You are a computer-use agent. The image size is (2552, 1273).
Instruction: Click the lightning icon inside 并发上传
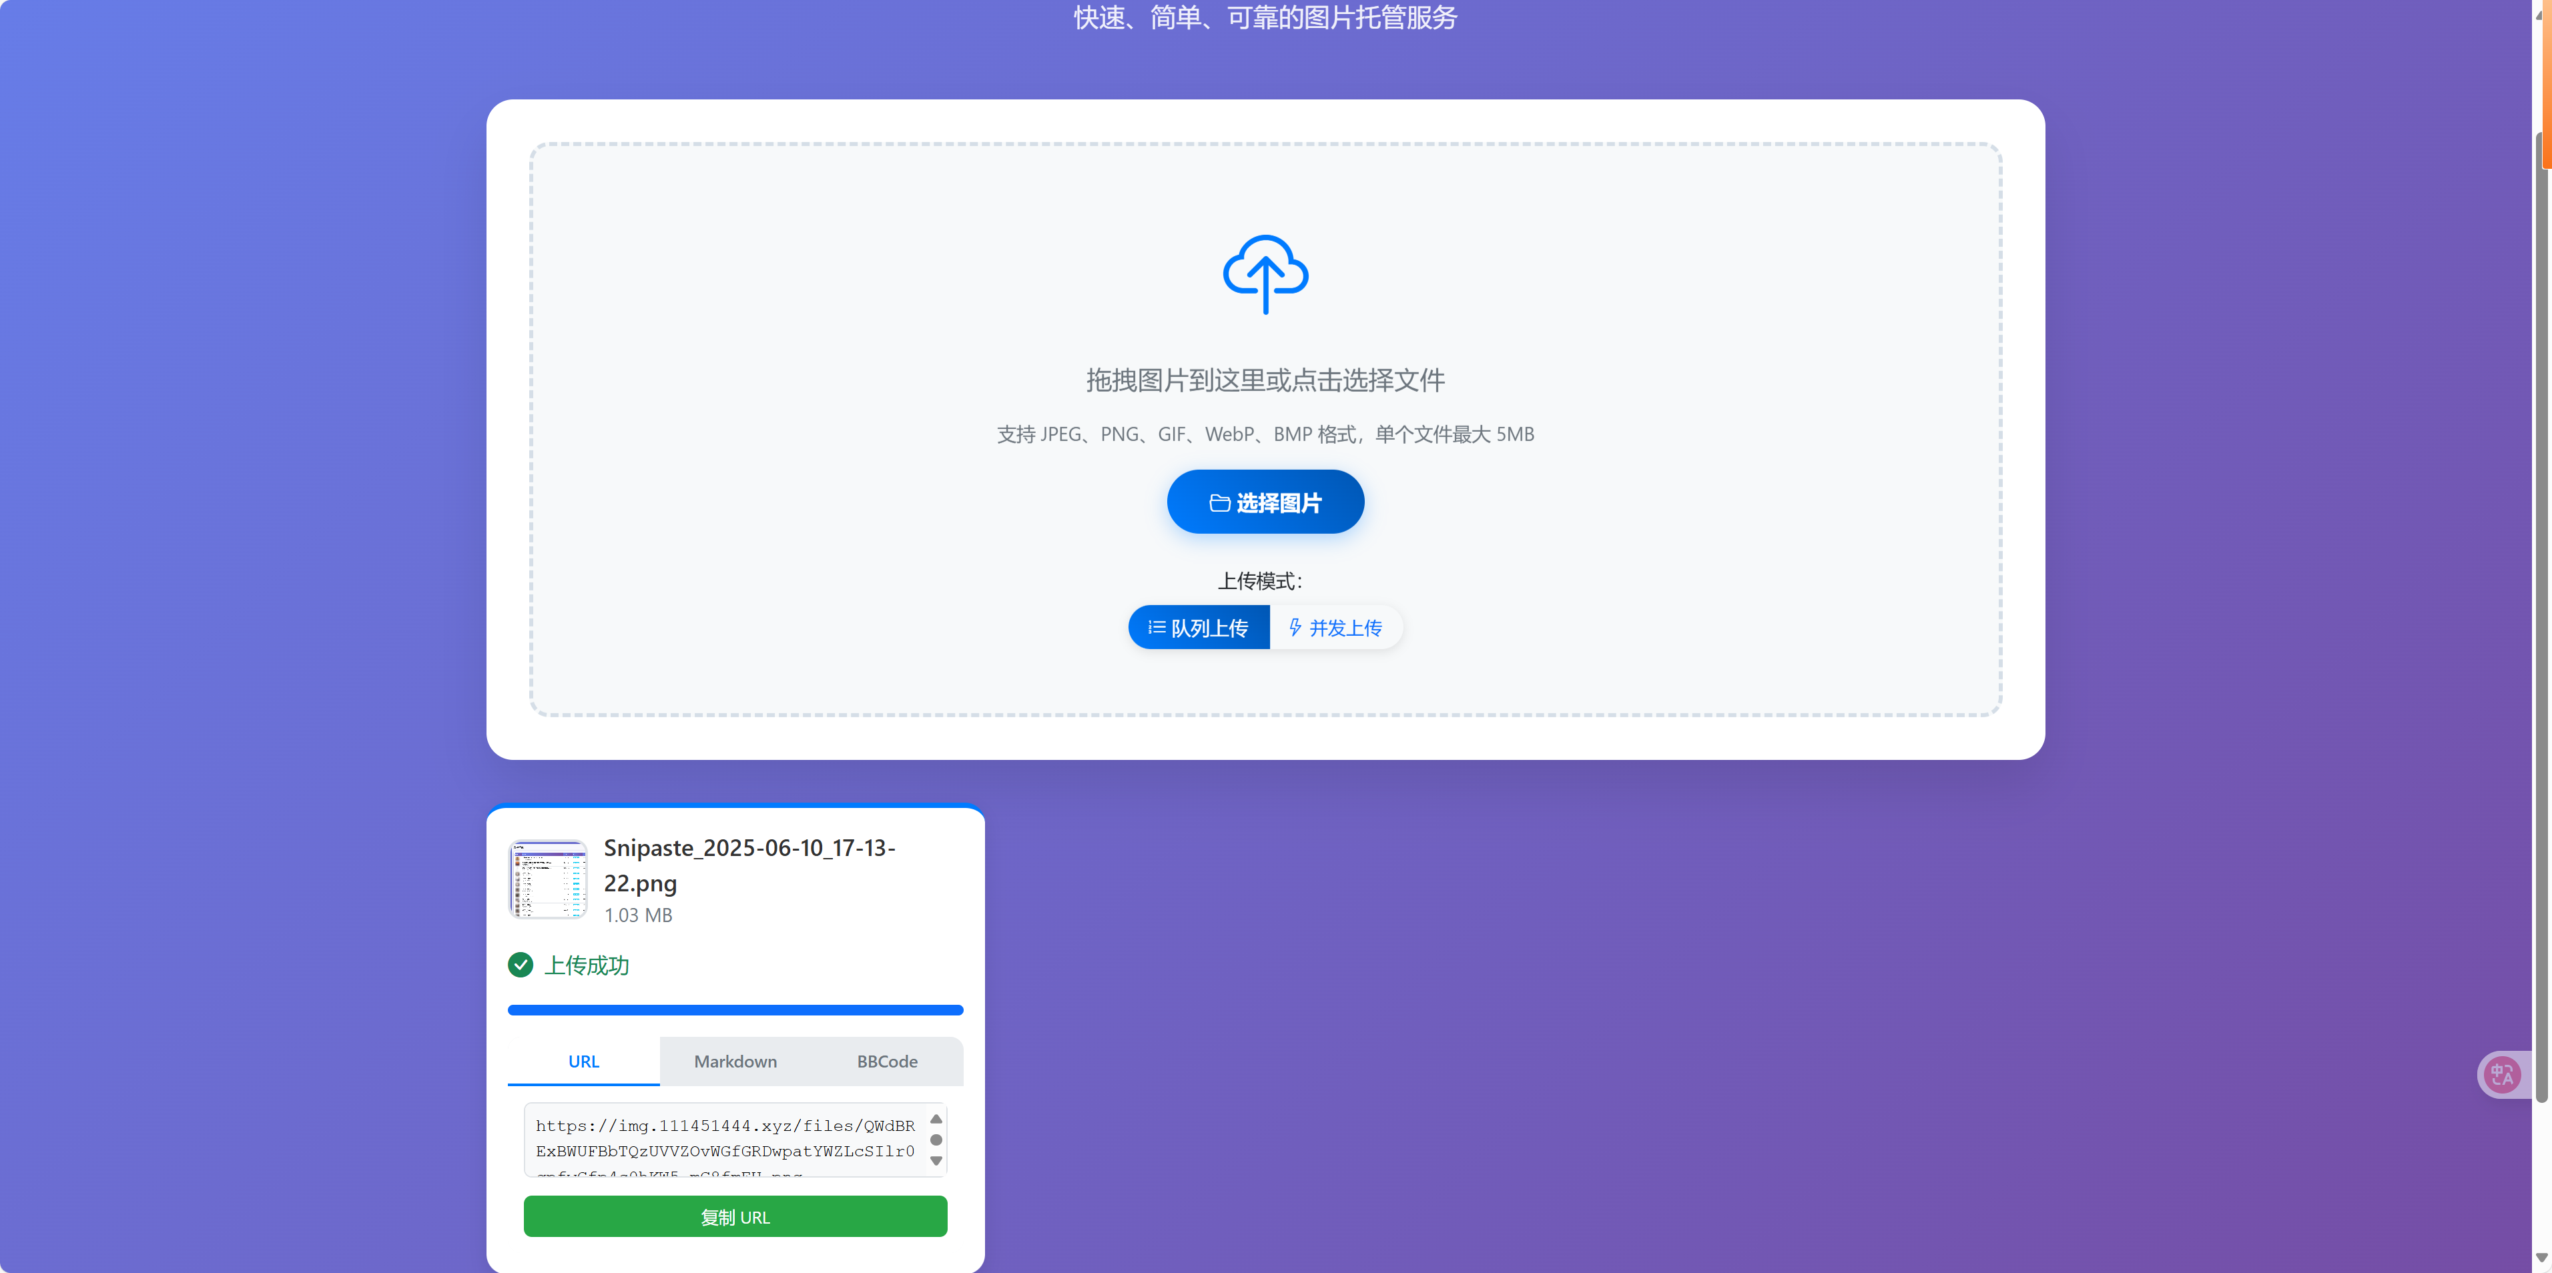click(1296, 627)
